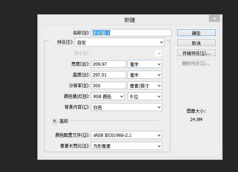Click the 高度 value field

coord(109,75)
